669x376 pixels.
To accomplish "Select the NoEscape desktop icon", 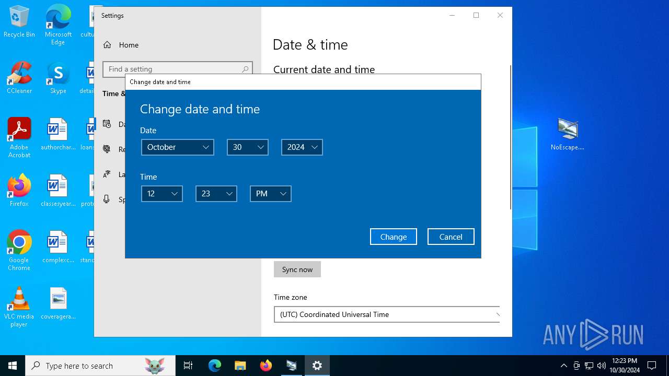I will coord(568,134).
